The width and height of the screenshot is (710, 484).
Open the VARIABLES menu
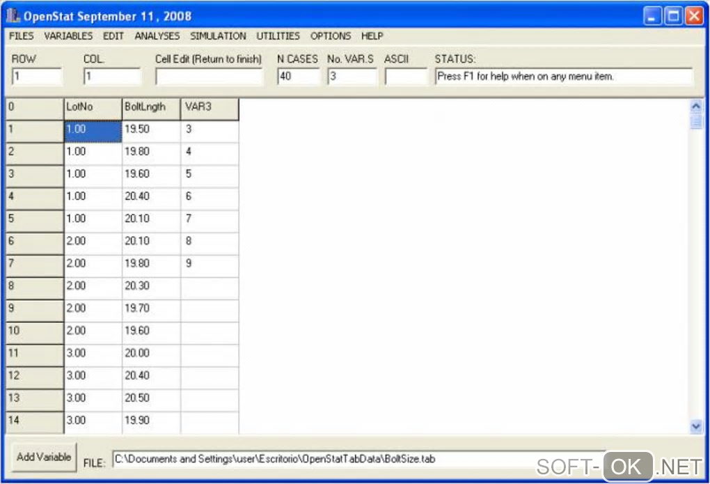coord(68,36)
